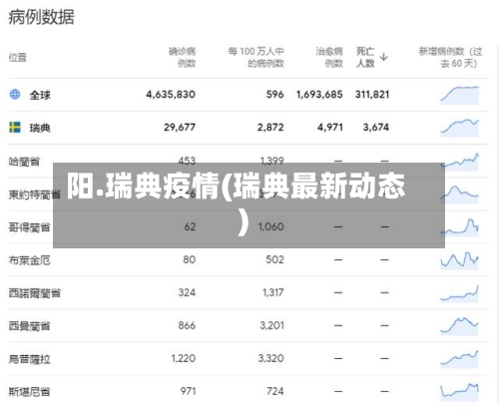Open the 瑞典 new cases trend chart
The image size is (499, 412).
point(460,128)
